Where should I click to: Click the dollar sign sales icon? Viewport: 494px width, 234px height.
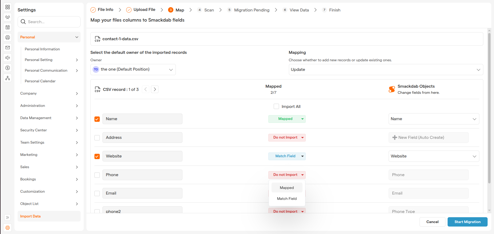click(x=7, y=68)
